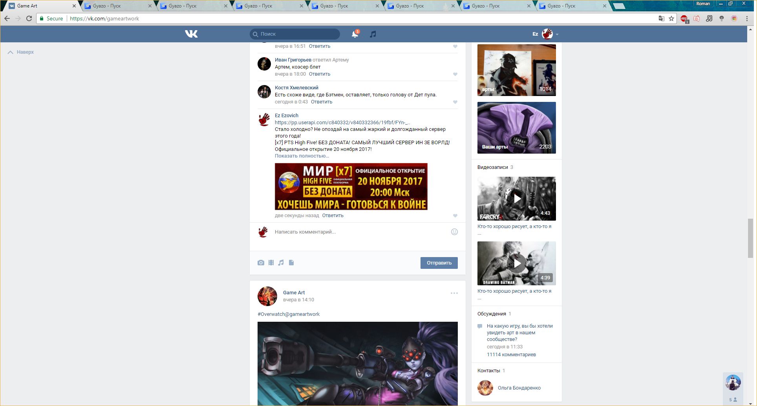
Task: Focus the Поиск search field
Action: (295, 34)
